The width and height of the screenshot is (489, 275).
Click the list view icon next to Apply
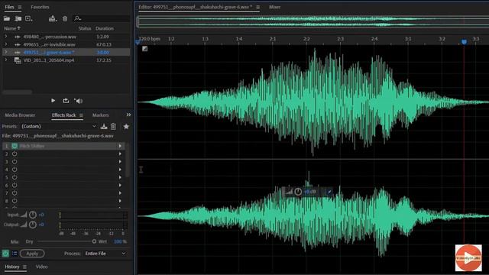pos(15,254)
